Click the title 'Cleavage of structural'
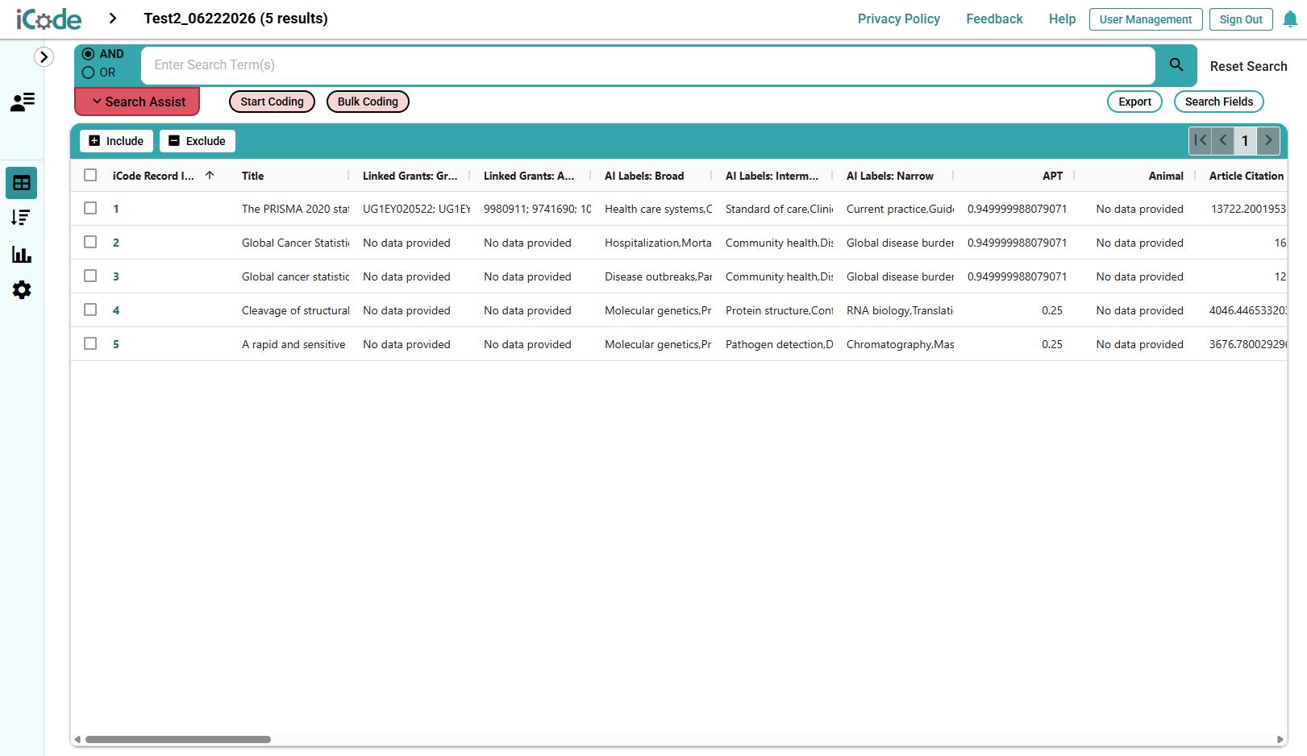The height and width of the screenshot is (756, 1307). coord(295,310)
